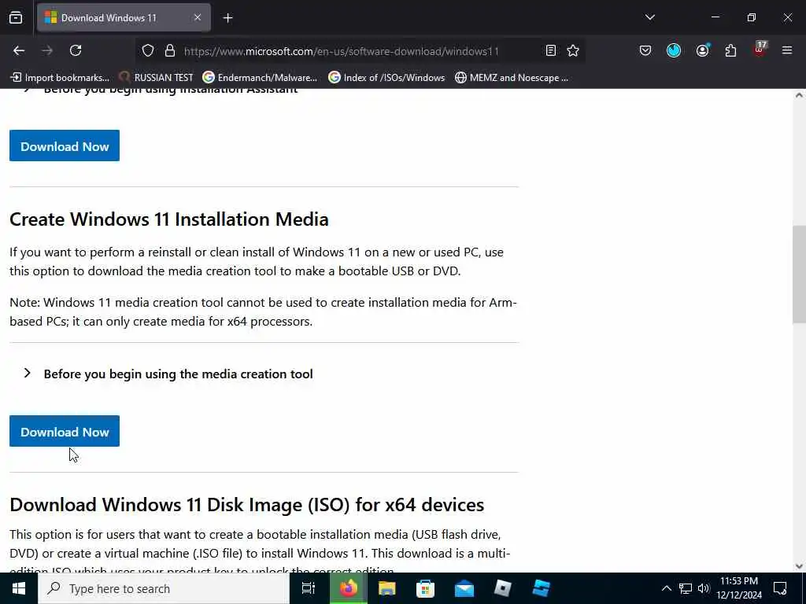Click Download Now for media creation tool

(65, 432)
